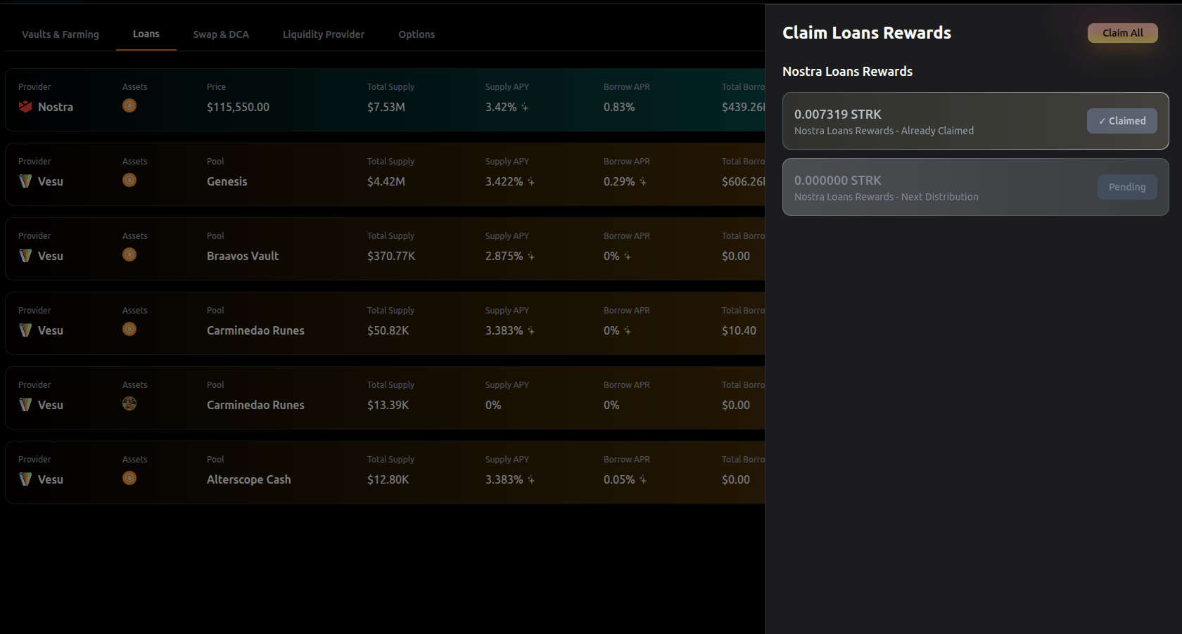This screenshot has width=1182, height=634.
Task: Click the Braavos Vault pool name
Action: pos(243,256)
